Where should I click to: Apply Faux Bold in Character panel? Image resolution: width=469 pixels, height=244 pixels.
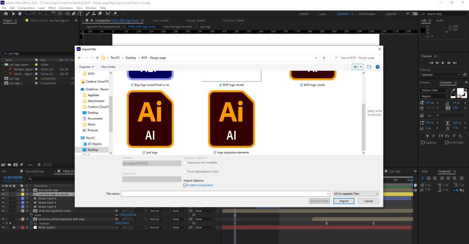tap(427, 136)
